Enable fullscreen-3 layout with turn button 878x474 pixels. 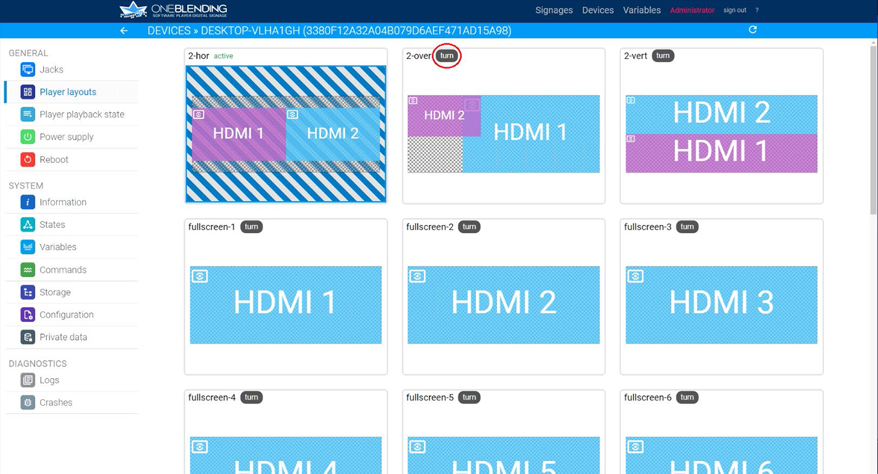point(687,227)
